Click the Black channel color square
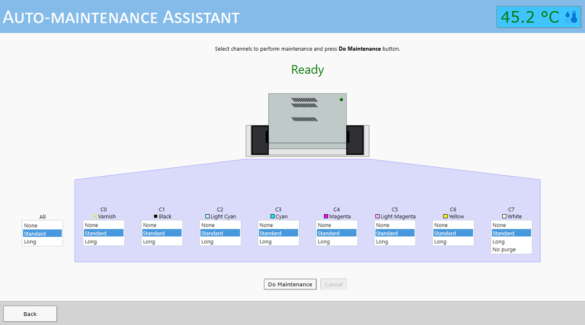Image resolution: width=585 pixels, height=325 pixels. point(156,216)
